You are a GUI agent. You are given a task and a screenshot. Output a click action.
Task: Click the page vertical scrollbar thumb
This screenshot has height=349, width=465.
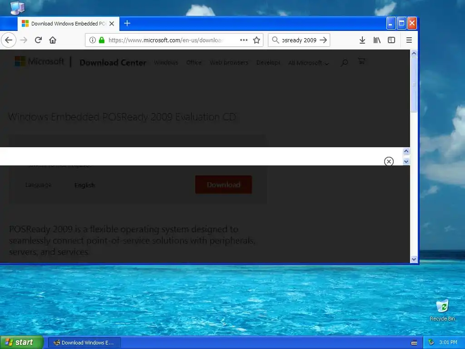click(414, 85)
